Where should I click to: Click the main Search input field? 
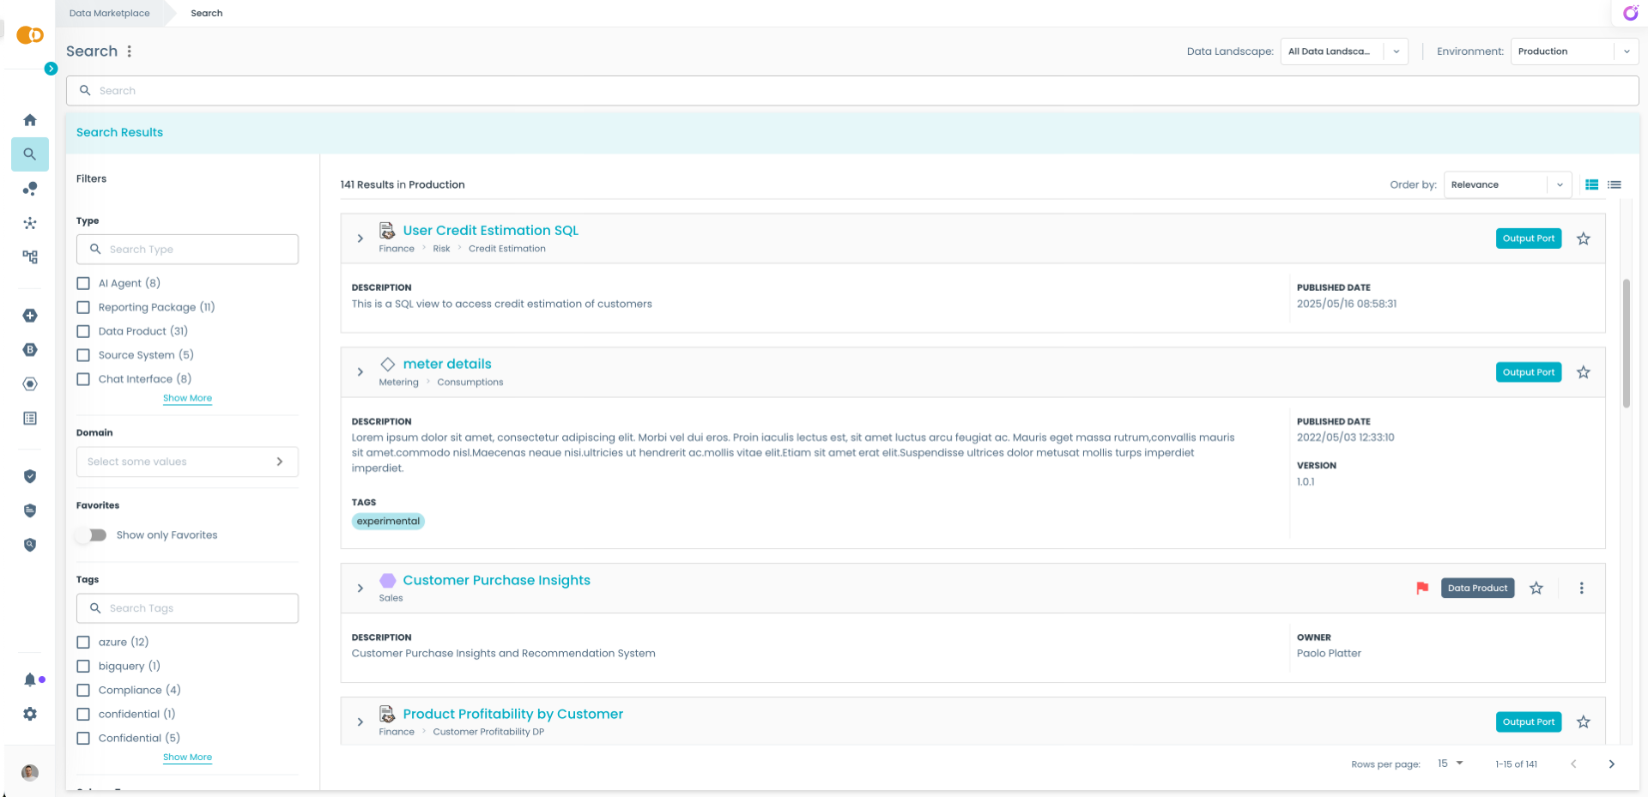tap(851, 91)
